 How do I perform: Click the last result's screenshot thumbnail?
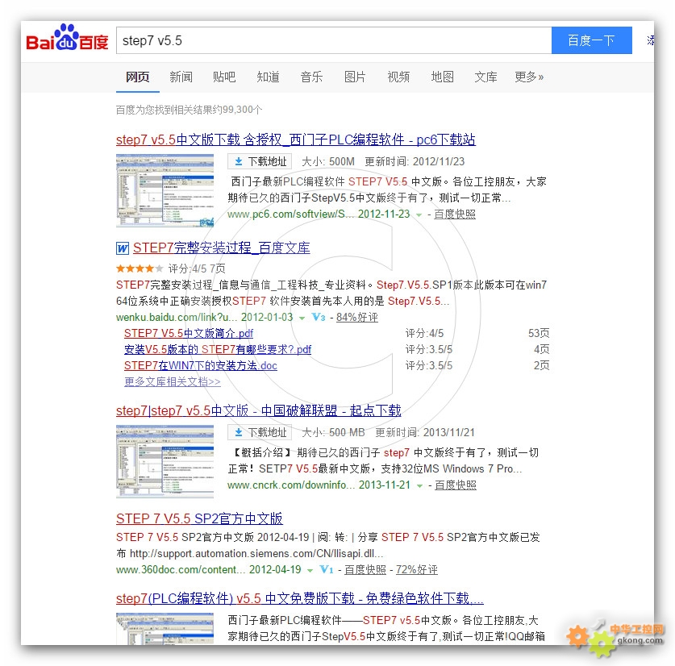tap(165, 629)
